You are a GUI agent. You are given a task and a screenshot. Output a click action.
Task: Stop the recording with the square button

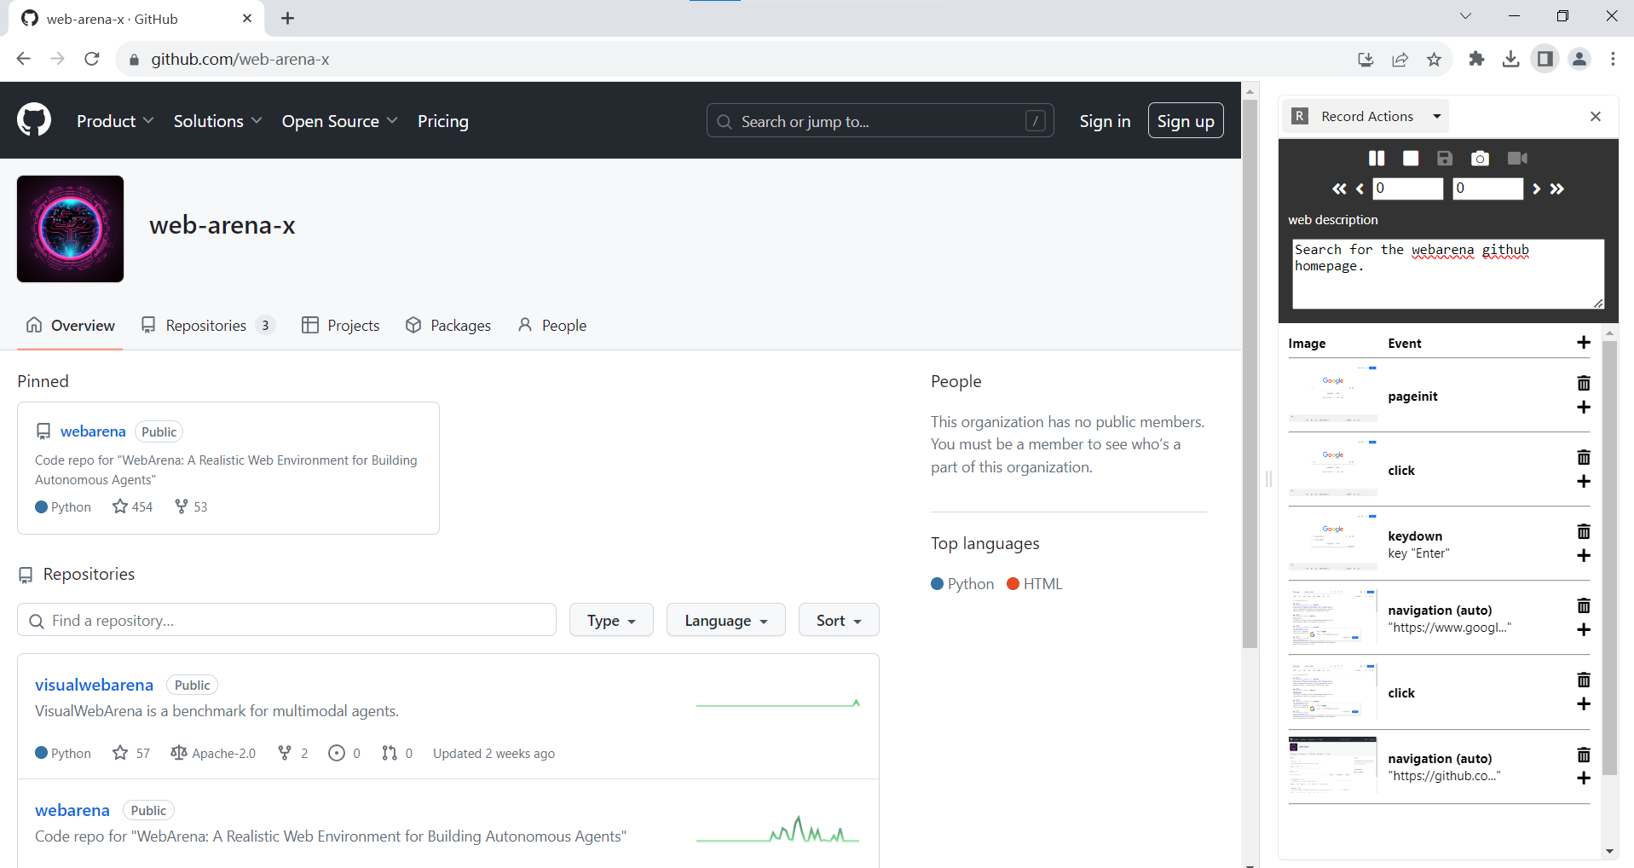tap(1411, 159)
